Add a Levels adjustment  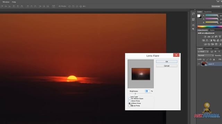tap(209, 37)
